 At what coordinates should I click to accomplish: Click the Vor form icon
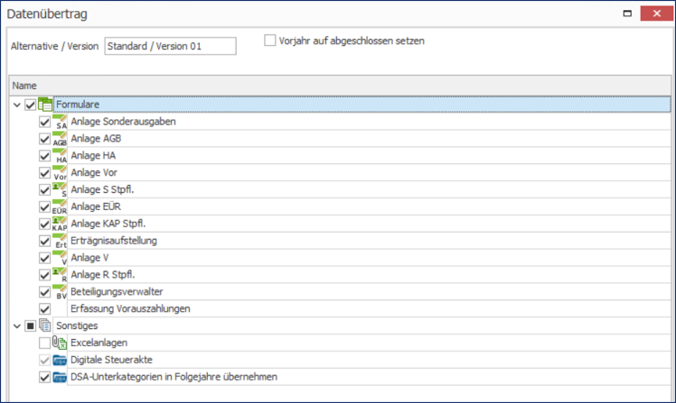tap(60, 172)
